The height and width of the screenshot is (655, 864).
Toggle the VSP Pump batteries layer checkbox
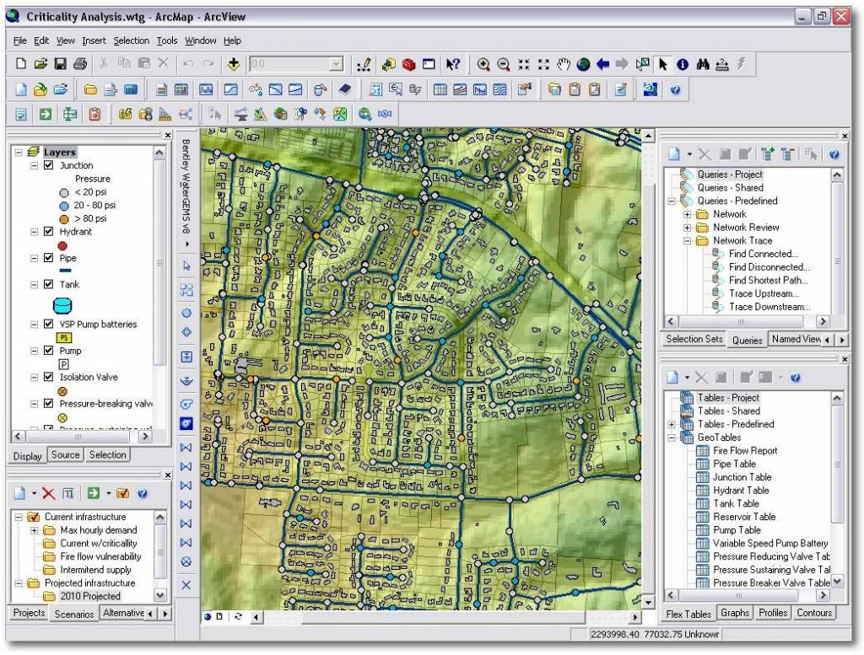coord(48,324)
